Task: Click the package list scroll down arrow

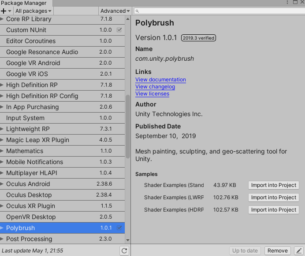Action: coord(128,240)
